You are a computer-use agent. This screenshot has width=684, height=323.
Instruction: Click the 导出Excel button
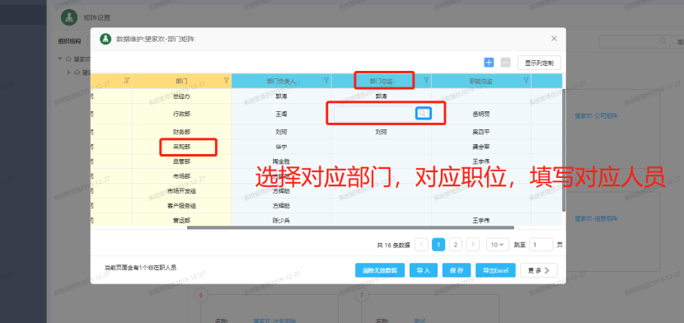tap(495, 270)
